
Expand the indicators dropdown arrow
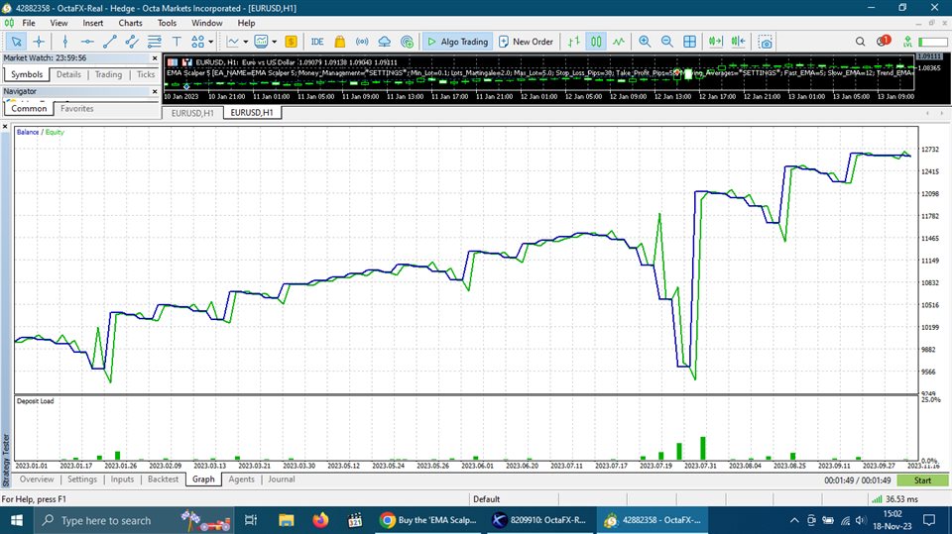(x=245, y=42)
